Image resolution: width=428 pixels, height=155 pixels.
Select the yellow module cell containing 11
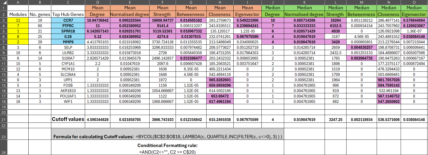(x=18, y=20)
